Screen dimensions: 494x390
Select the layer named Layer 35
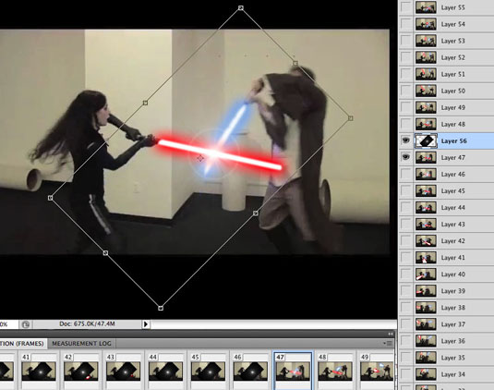[x=452, y=358]
